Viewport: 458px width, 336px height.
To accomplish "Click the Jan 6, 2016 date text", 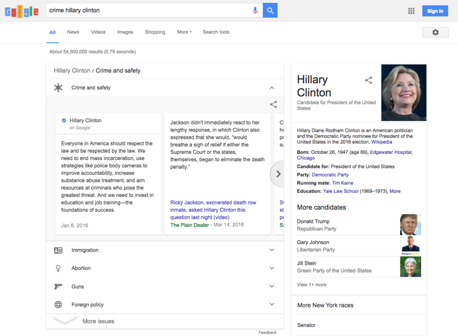I will tap(75, 225).
